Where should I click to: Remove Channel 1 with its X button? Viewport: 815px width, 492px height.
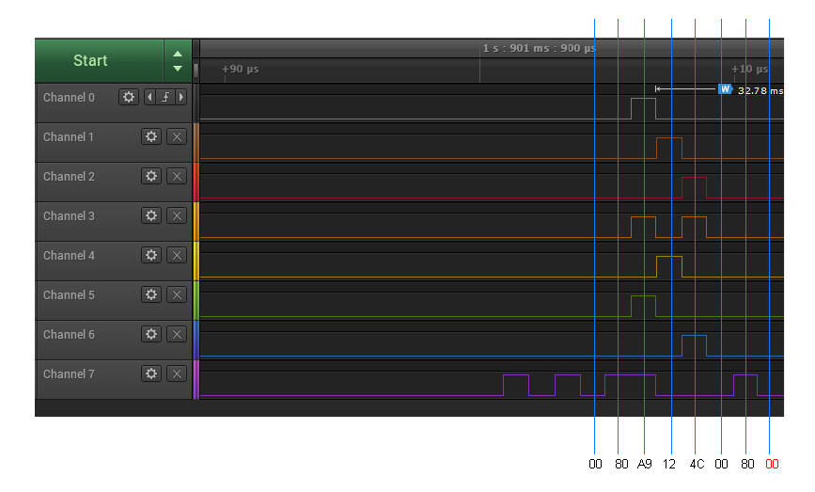tap(176, 136)
